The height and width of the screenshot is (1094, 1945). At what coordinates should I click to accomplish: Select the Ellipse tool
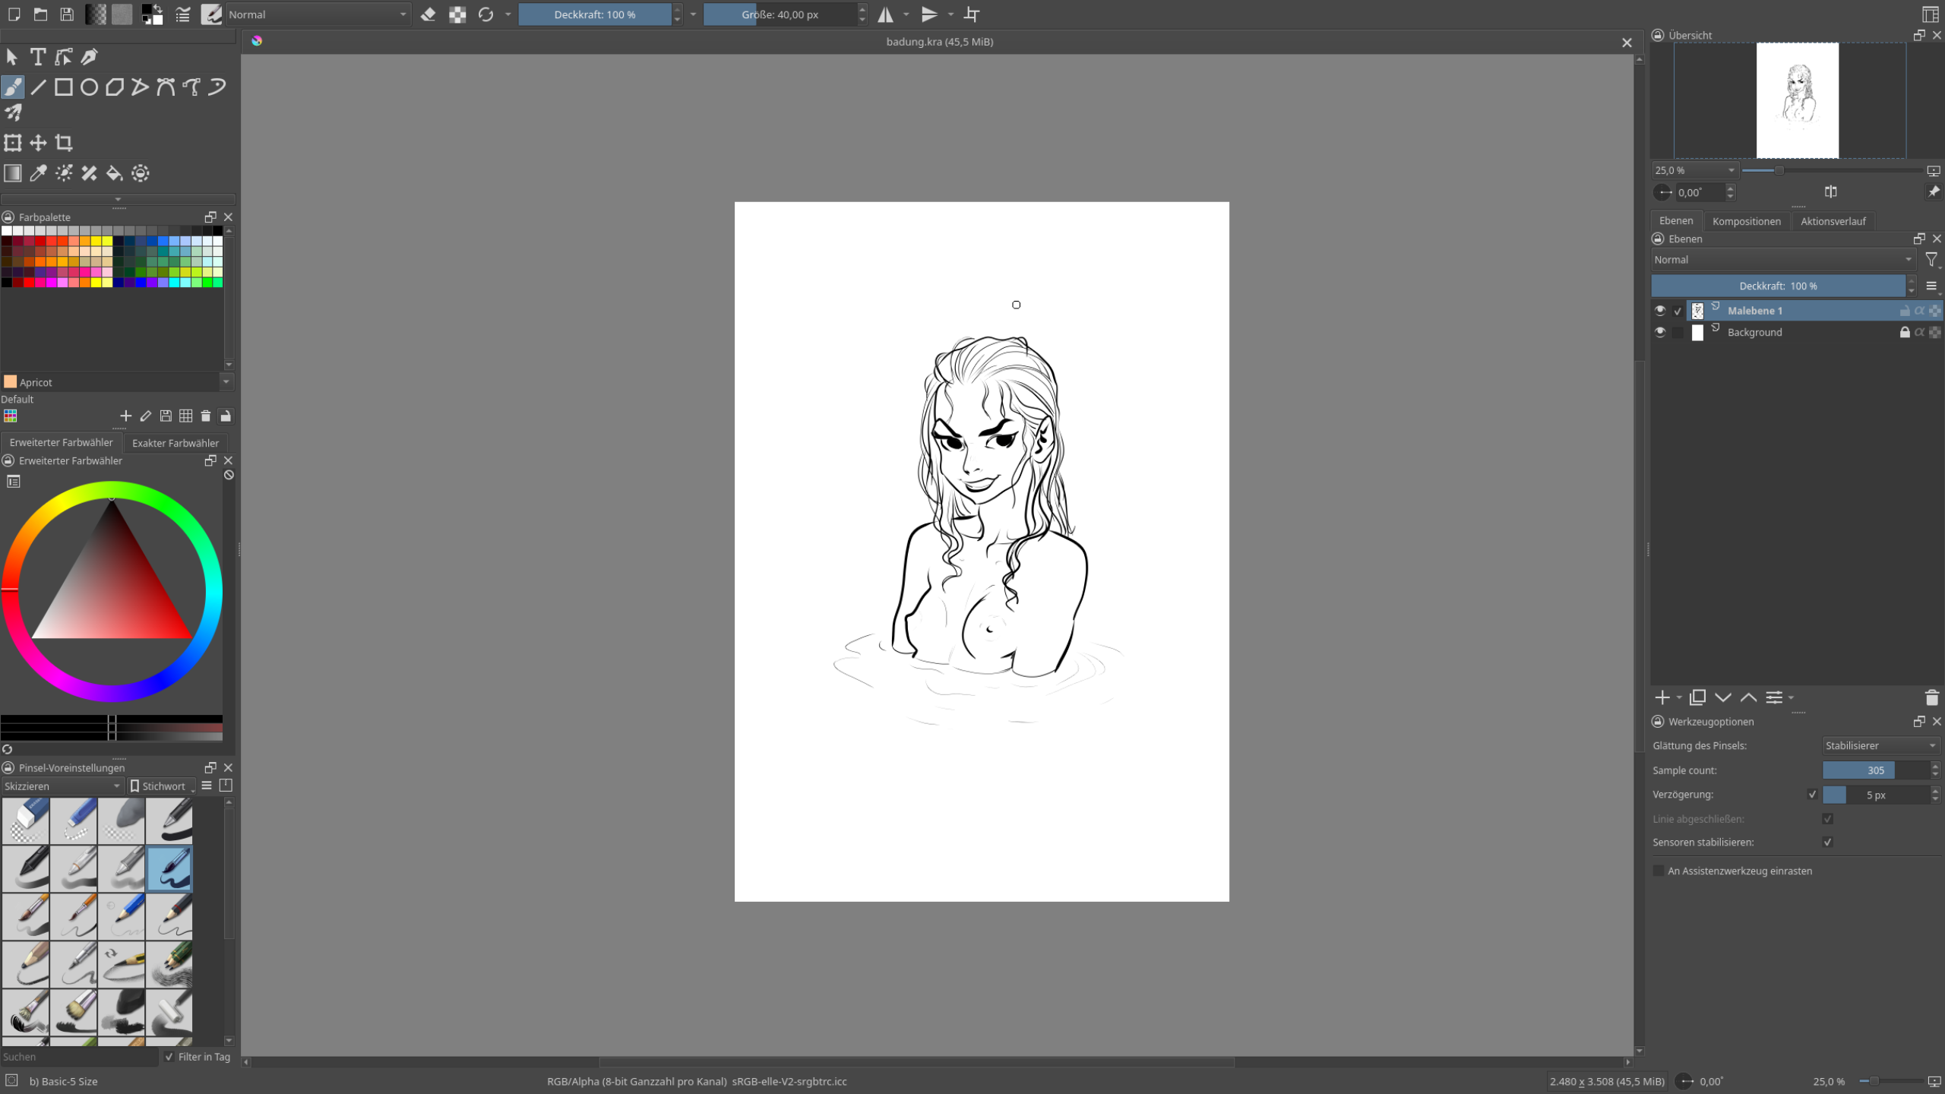click(x=89, y=87)
